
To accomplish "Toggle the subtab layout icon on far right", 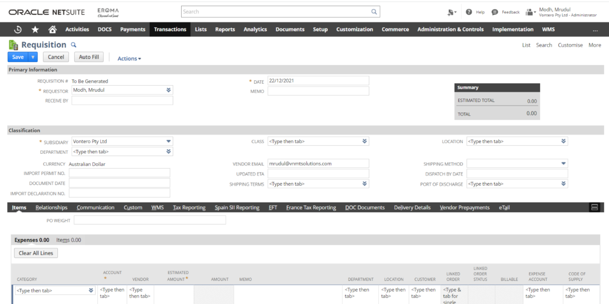I will tap(595, 207).
